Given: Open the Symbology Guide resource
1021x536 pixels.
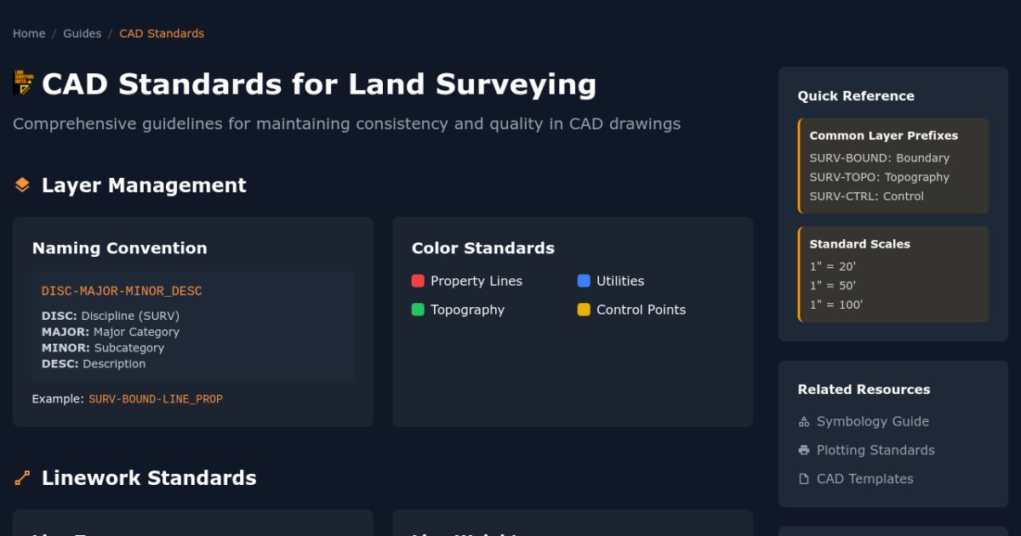Looking at the screenshot, I should [872, 421].
